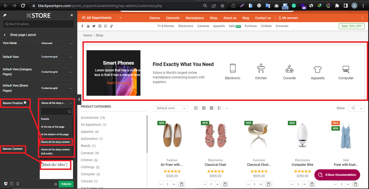
Task: Select Above all the shop content
Action: tap(56, 142)
